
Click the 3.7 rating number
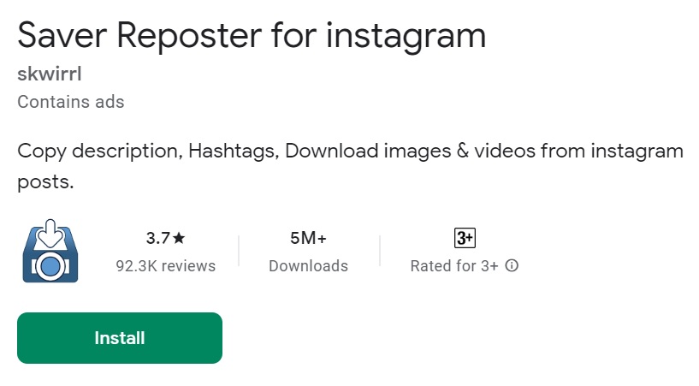coord(158,238)
